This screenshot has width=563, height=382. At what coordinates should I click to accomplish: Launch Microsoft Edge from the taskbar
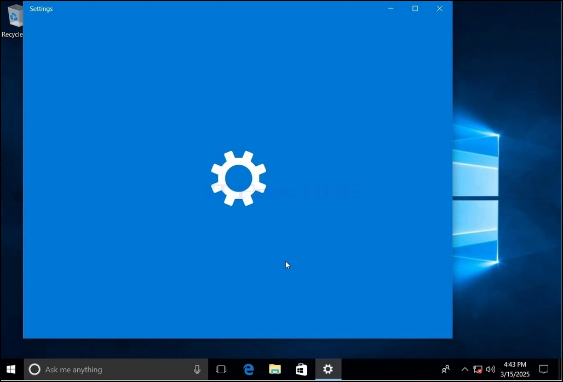(249, 369)
